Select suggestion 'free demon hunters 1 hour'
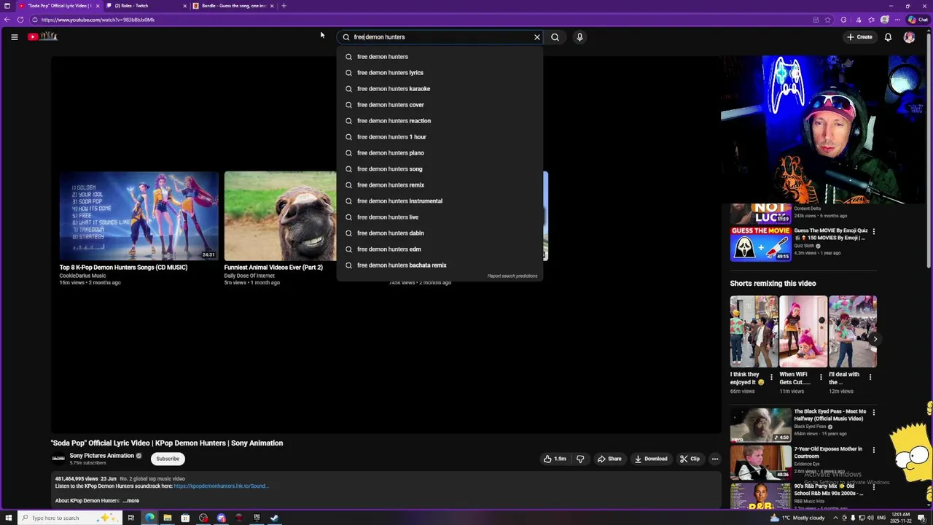 click(440, 137)
